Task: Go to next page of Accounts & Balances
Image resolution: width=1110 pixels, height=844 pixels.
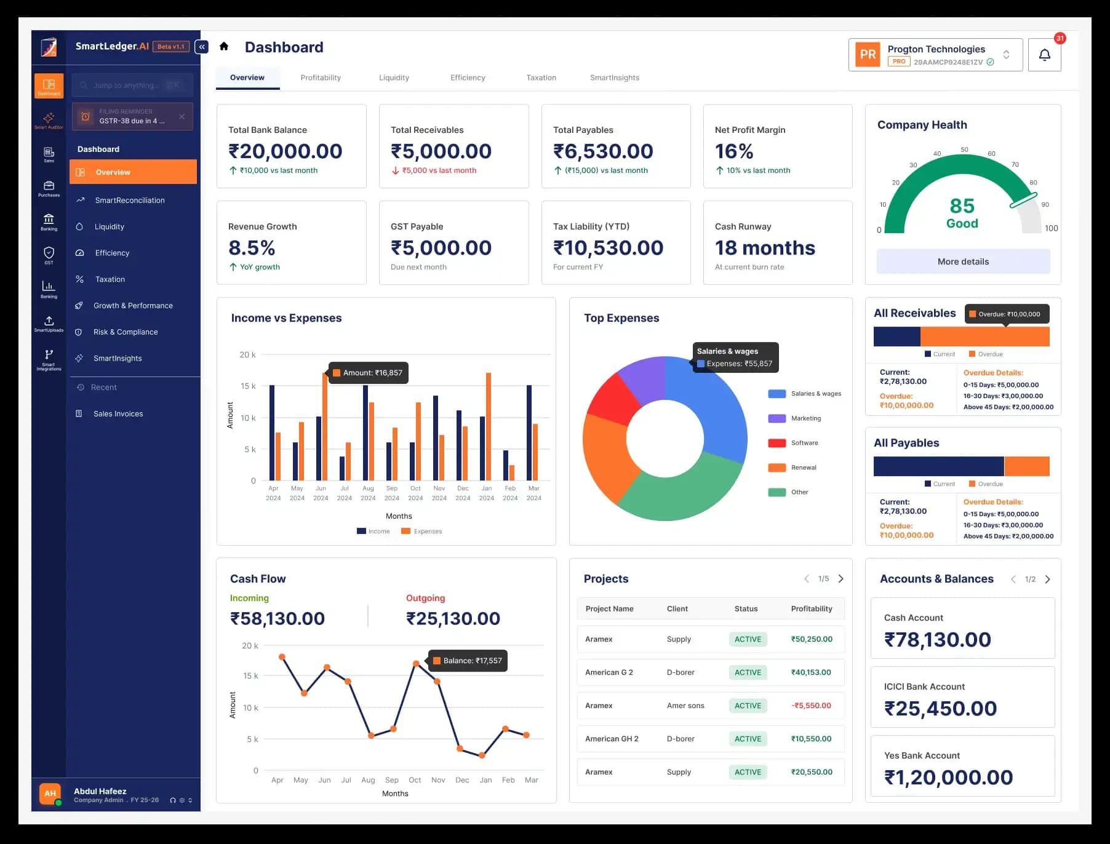Action: point(1047,579)
